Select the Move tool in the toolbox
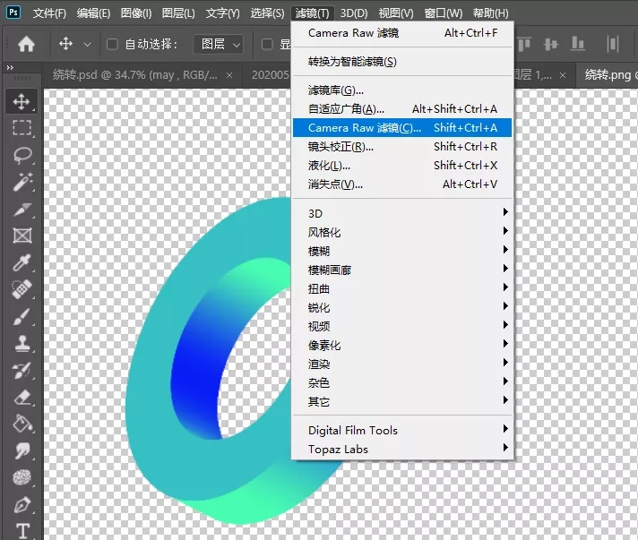The width and height of the screenshot is (638, 540). point(22,101)
